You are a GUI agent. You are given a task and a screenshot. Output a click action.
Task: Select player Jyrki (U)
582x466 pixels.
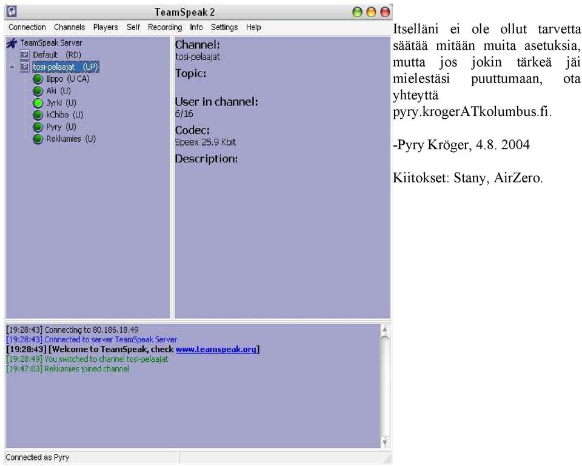click(61, 103)
